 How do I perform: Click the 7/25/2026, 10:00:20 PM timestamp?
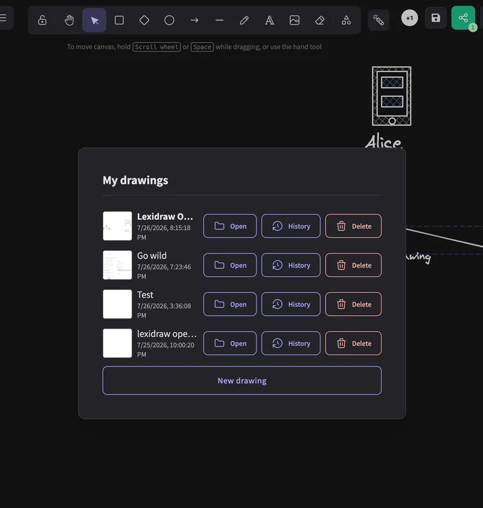[x=165, y=350]
